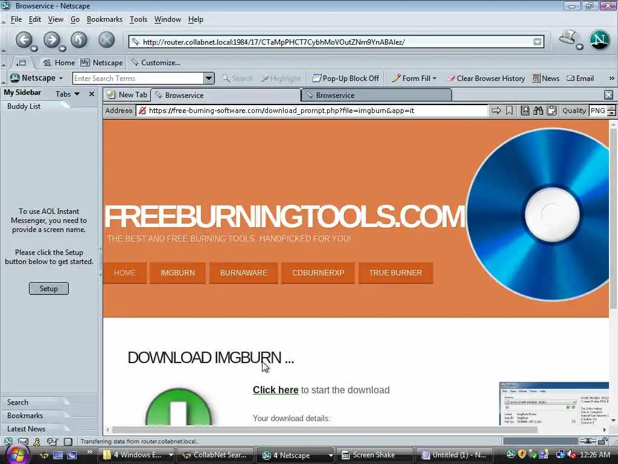
Task: Click Clear Browser History
Action: (x=486, y=79)
